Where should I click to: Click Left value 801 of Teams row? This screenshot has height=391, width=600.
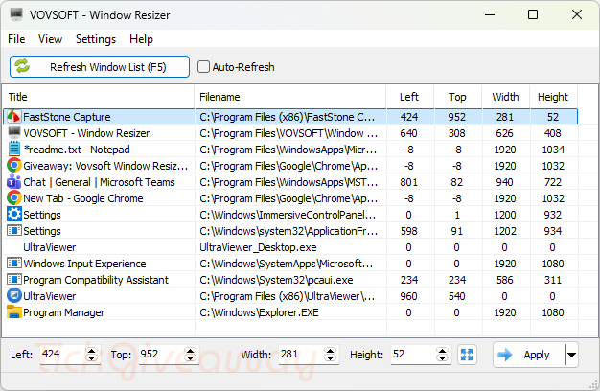click(x=408, y=182)
